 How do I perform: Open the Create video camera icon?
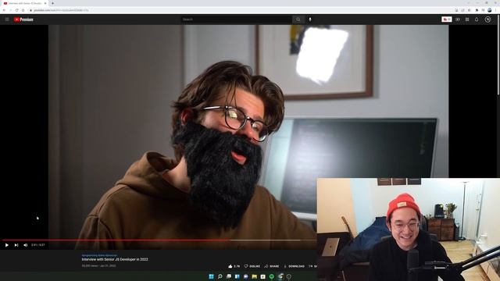458,20
